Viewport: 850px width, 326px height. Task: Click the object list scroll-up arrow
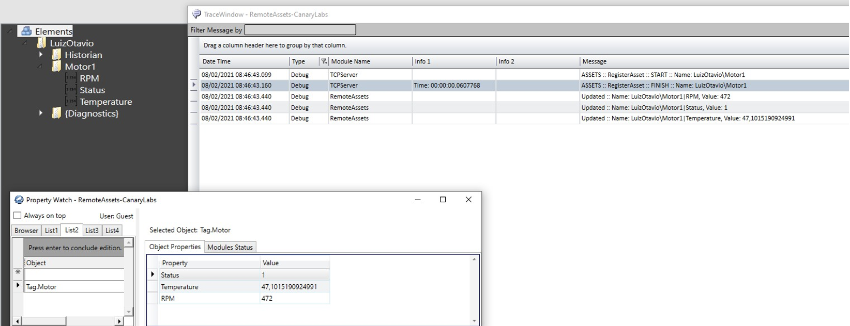coord(129,242)
